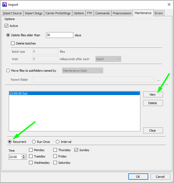
Task: Enable the Delete batches checkbox
Action: click(13, 43)
